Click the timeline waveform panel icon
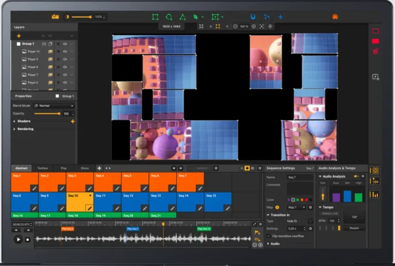Viewport: 395px width, 266px height. tap(375, 181)
